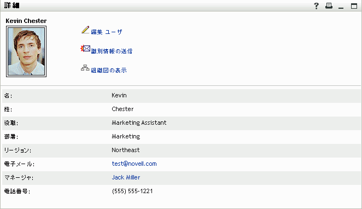Screen dimensions: 362x209
Task: Click the マネージャ: field label
Action: point(19,178)
